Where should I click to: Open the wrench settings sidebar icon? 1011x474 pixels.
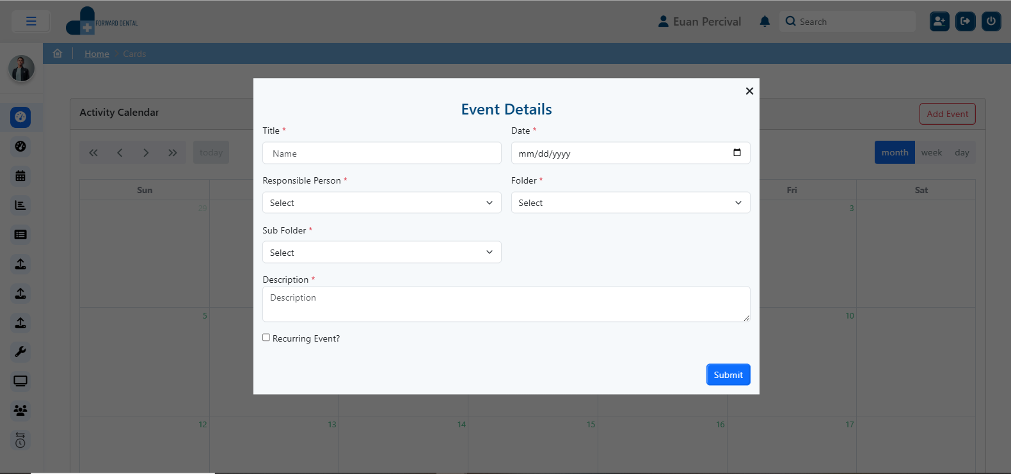click(x=20, y=352)
